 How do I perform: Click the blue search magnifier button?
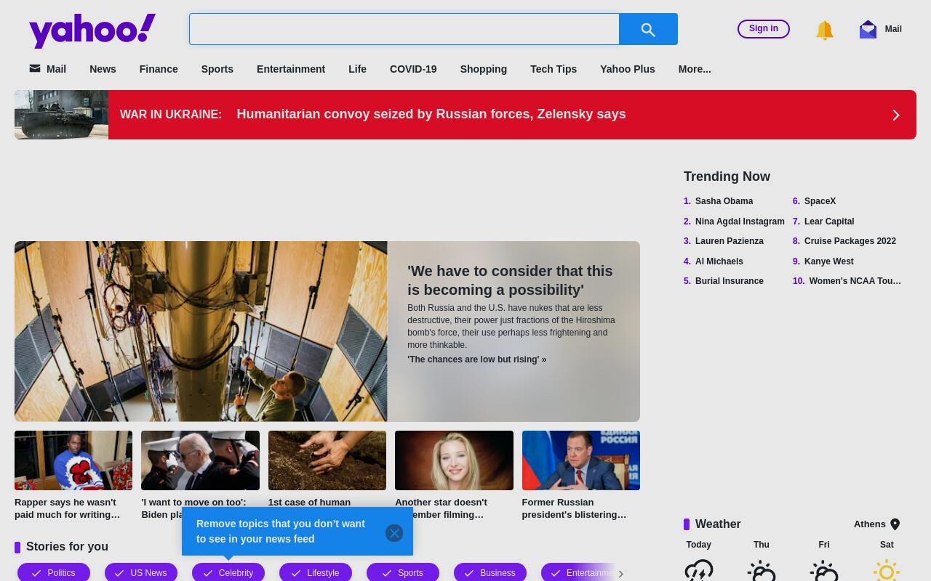click(648, 29)
